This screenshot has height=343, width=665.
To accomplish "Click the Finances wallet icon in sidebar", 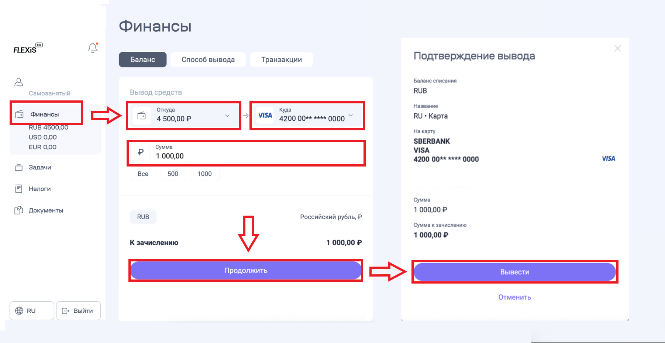I will pos(20,114).
